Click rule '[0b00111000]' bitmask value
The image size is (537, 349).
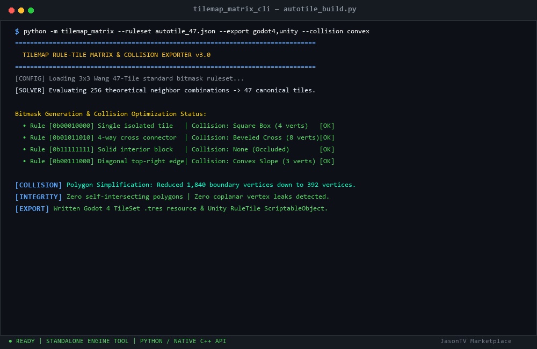[71, 161]
